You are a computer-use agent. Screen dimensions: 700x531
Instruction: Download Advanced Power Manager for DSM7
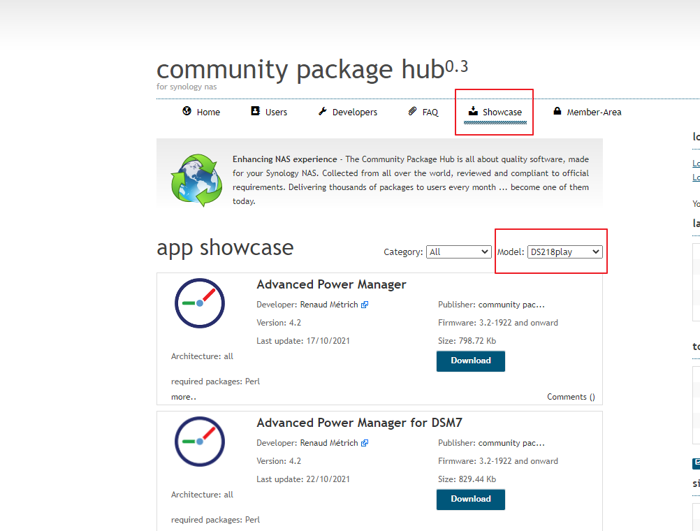(470, 499)
